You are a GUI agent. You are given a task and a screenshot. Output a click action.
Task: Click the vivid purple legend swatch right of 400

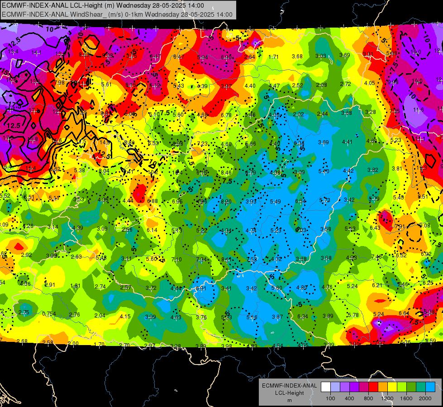tap(354, 387)
